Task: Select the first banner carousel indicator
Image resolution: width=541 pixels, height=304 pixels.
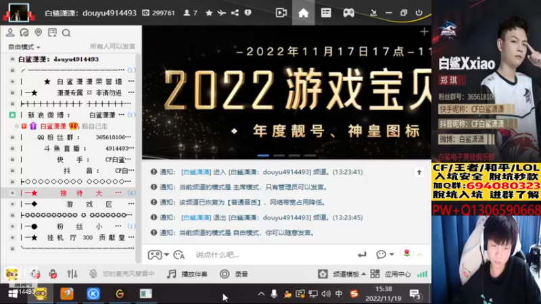Action: (x=263, y=155)
